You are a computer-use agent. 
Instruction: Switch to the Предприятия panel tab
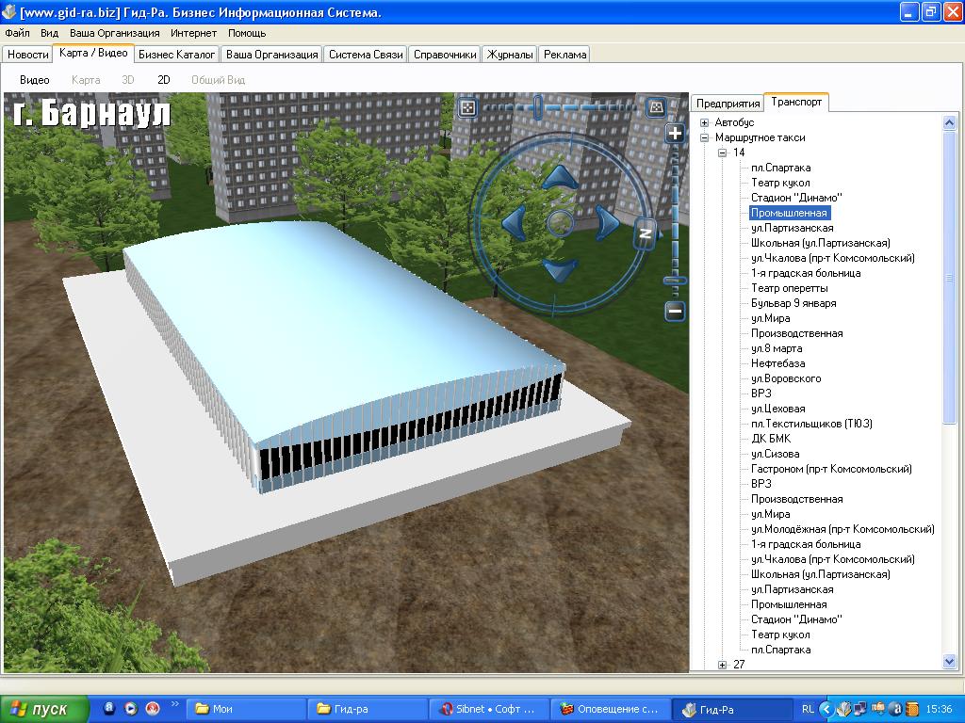728,104
